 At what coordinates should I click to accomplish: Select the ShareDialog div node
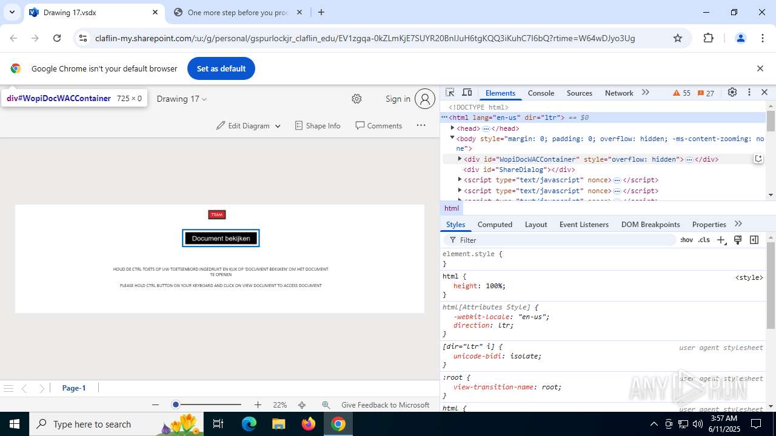coord(519,170)
